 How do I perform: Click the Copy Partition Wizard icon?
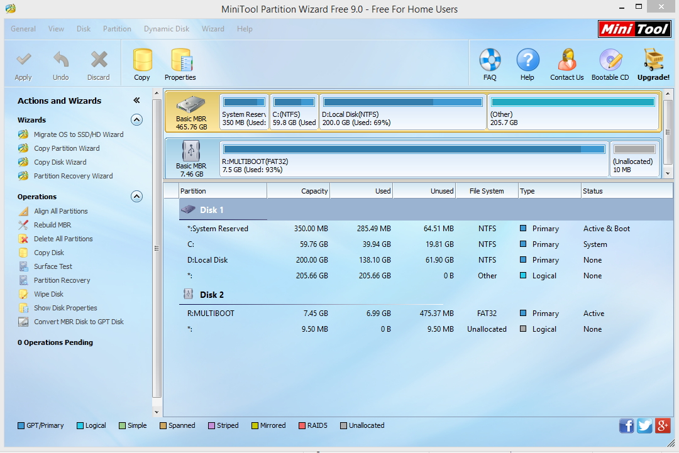(23, 148)
